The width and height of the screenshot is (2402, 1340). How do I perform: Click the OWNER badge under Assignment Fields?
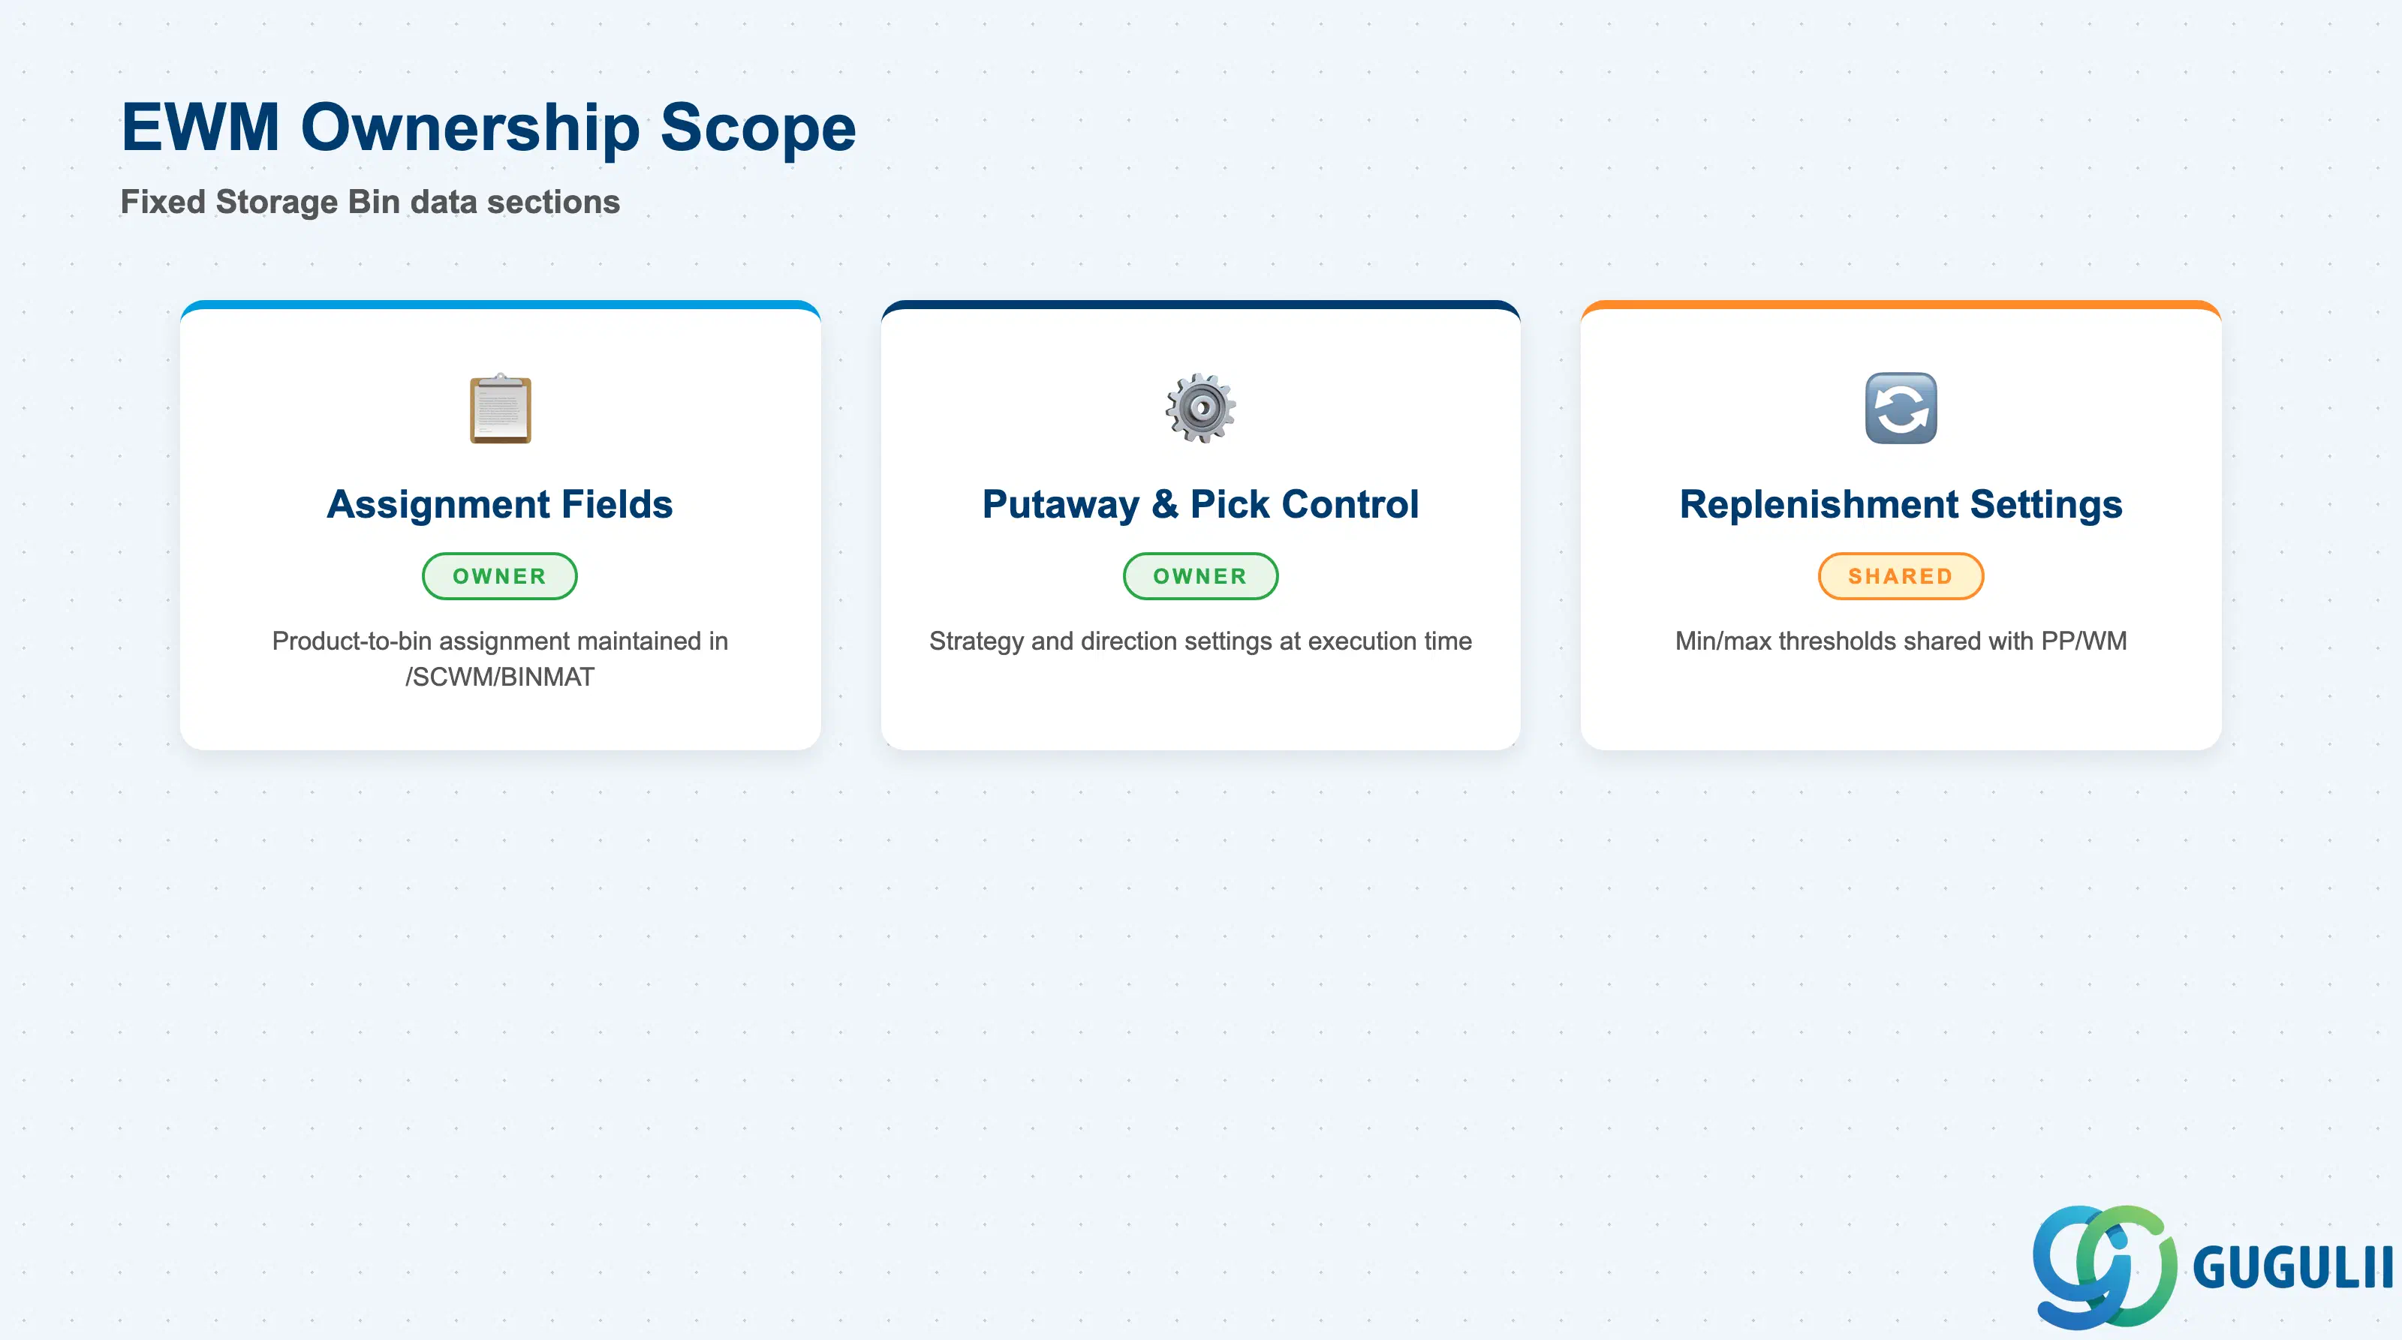[x=500, y=576]
